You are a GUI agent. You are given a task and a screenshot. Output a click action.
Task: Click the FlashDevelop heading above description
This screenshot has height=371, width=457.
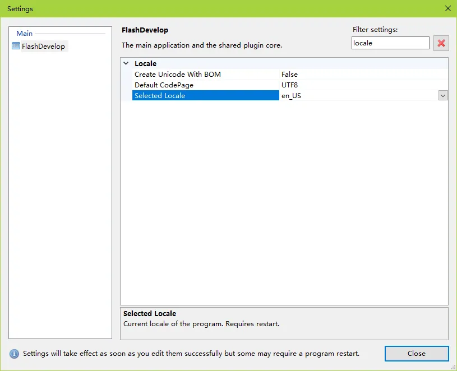(x=145, y=30)
